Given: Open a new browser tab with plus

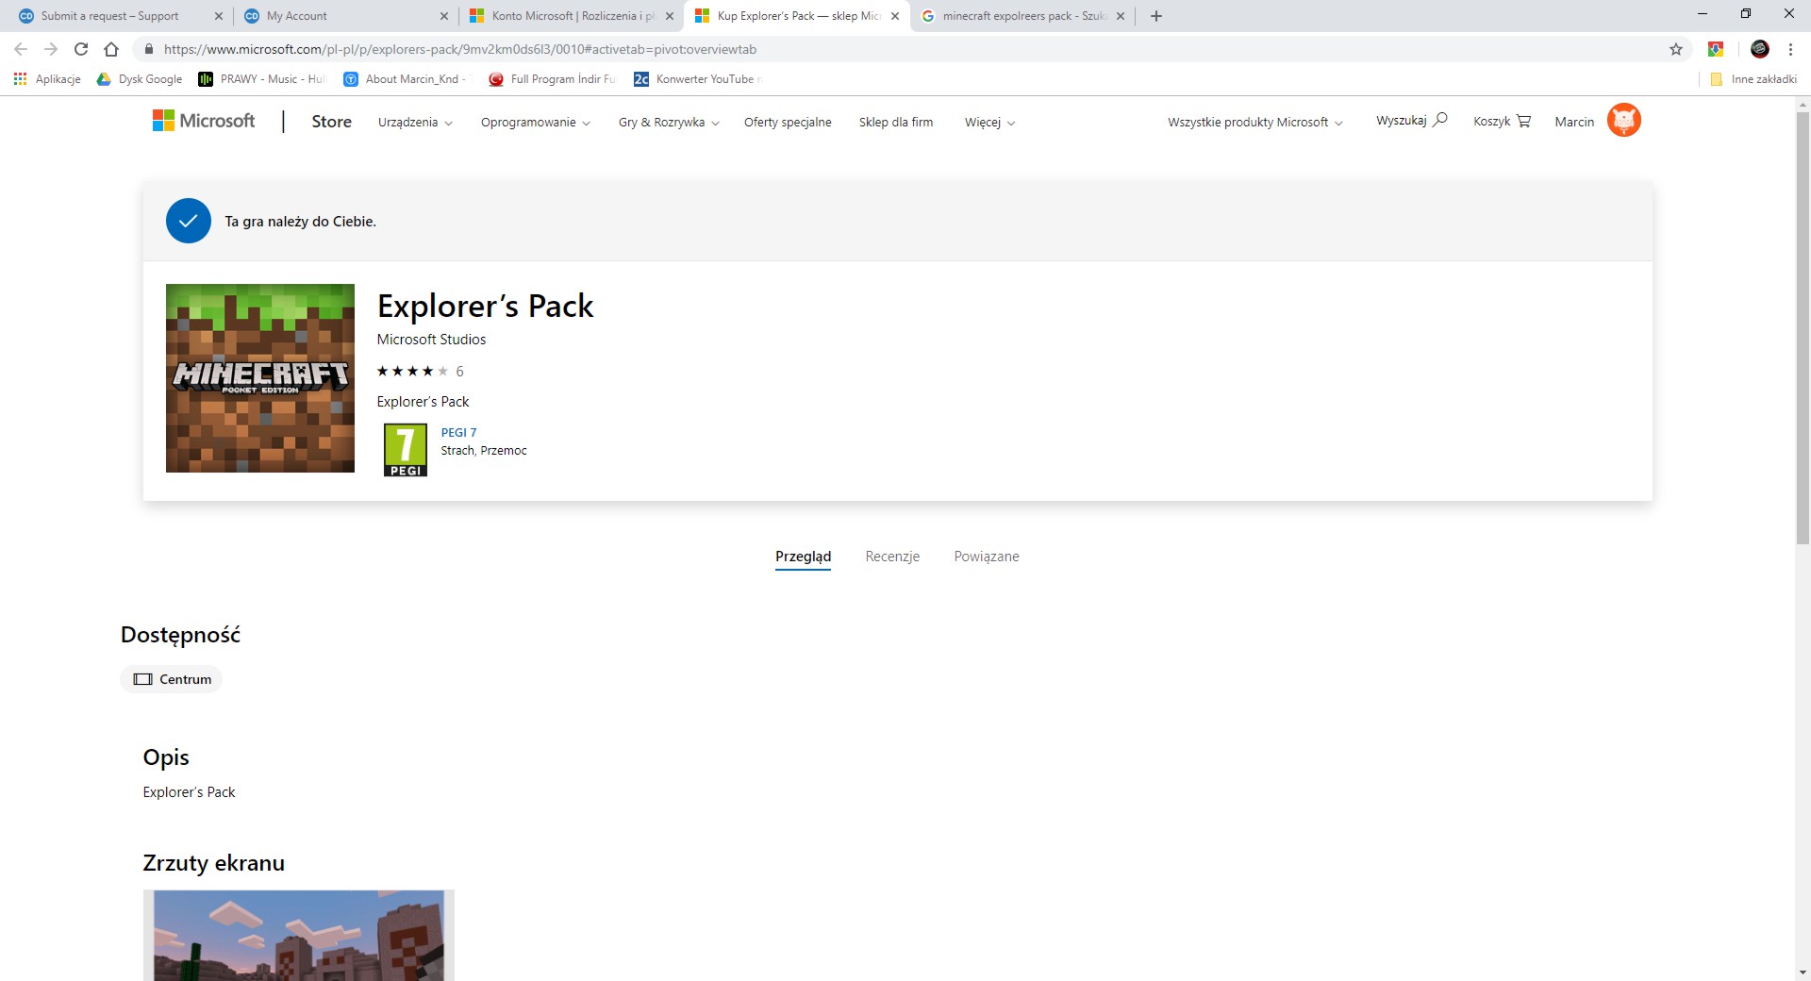Looking at the screenshot, I should (x=1156, y=16).
